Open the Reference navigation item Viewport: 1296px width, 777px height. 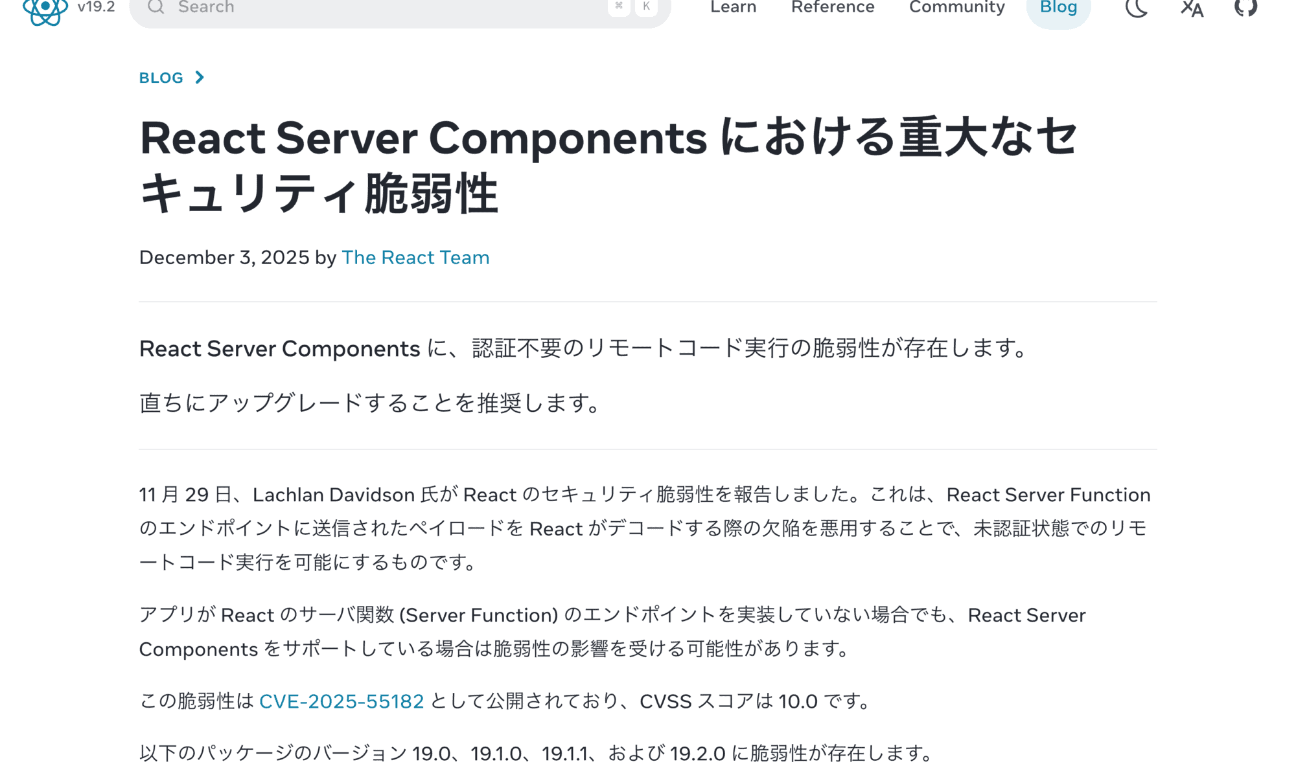coord(833,7)
